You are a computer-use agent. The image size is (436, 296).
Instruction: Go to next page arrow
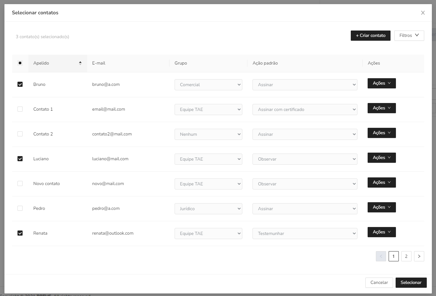[x=419, y=256]
